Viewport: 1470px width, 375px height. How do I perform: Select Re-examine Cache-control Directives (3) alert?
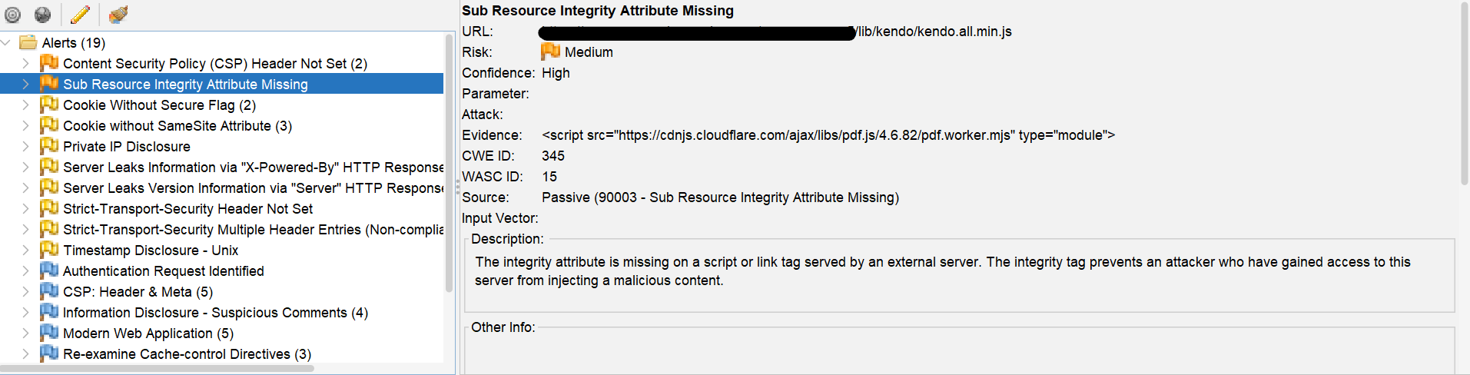pos(187,354)
